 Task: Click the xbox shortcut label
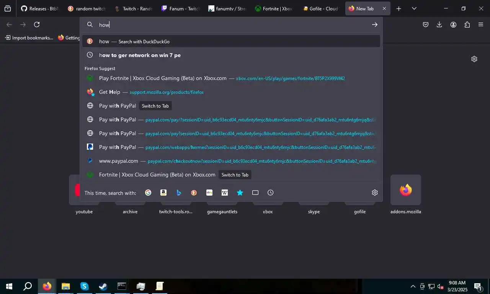tap(268, 212)
